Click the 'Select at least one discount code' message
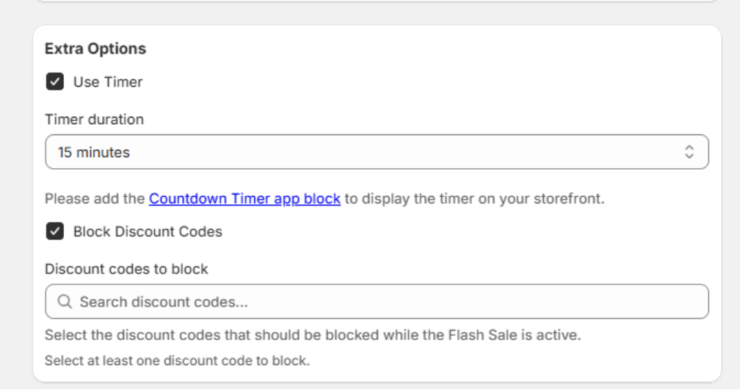 (177, 361)
